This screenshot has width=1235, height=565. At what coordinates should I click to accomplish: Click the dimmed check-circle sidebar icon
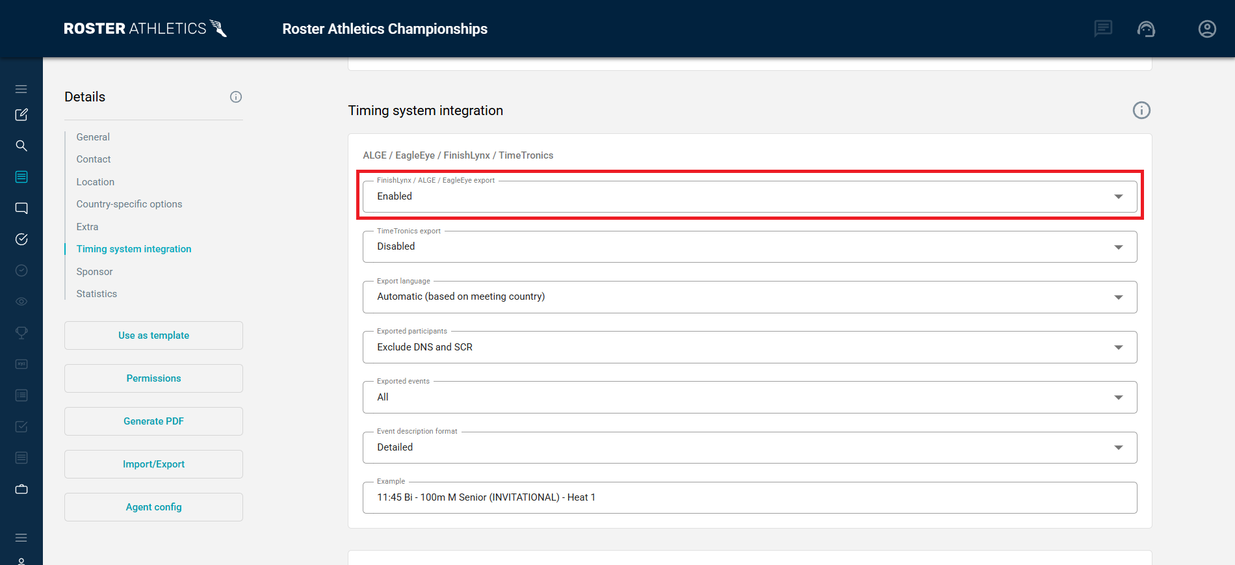pos(21,270)
